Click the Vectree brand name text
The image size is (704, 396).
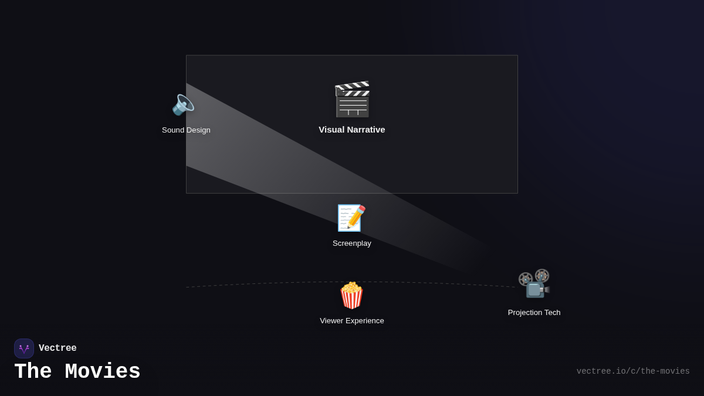[x=57, y=348]
